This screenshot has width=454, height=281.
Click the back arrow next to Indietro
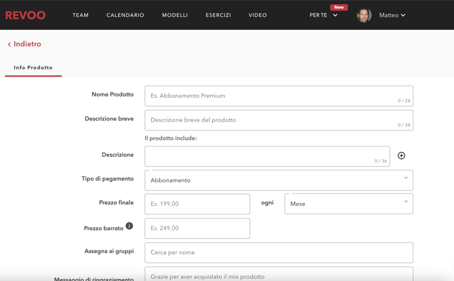(x=9, y=45)
